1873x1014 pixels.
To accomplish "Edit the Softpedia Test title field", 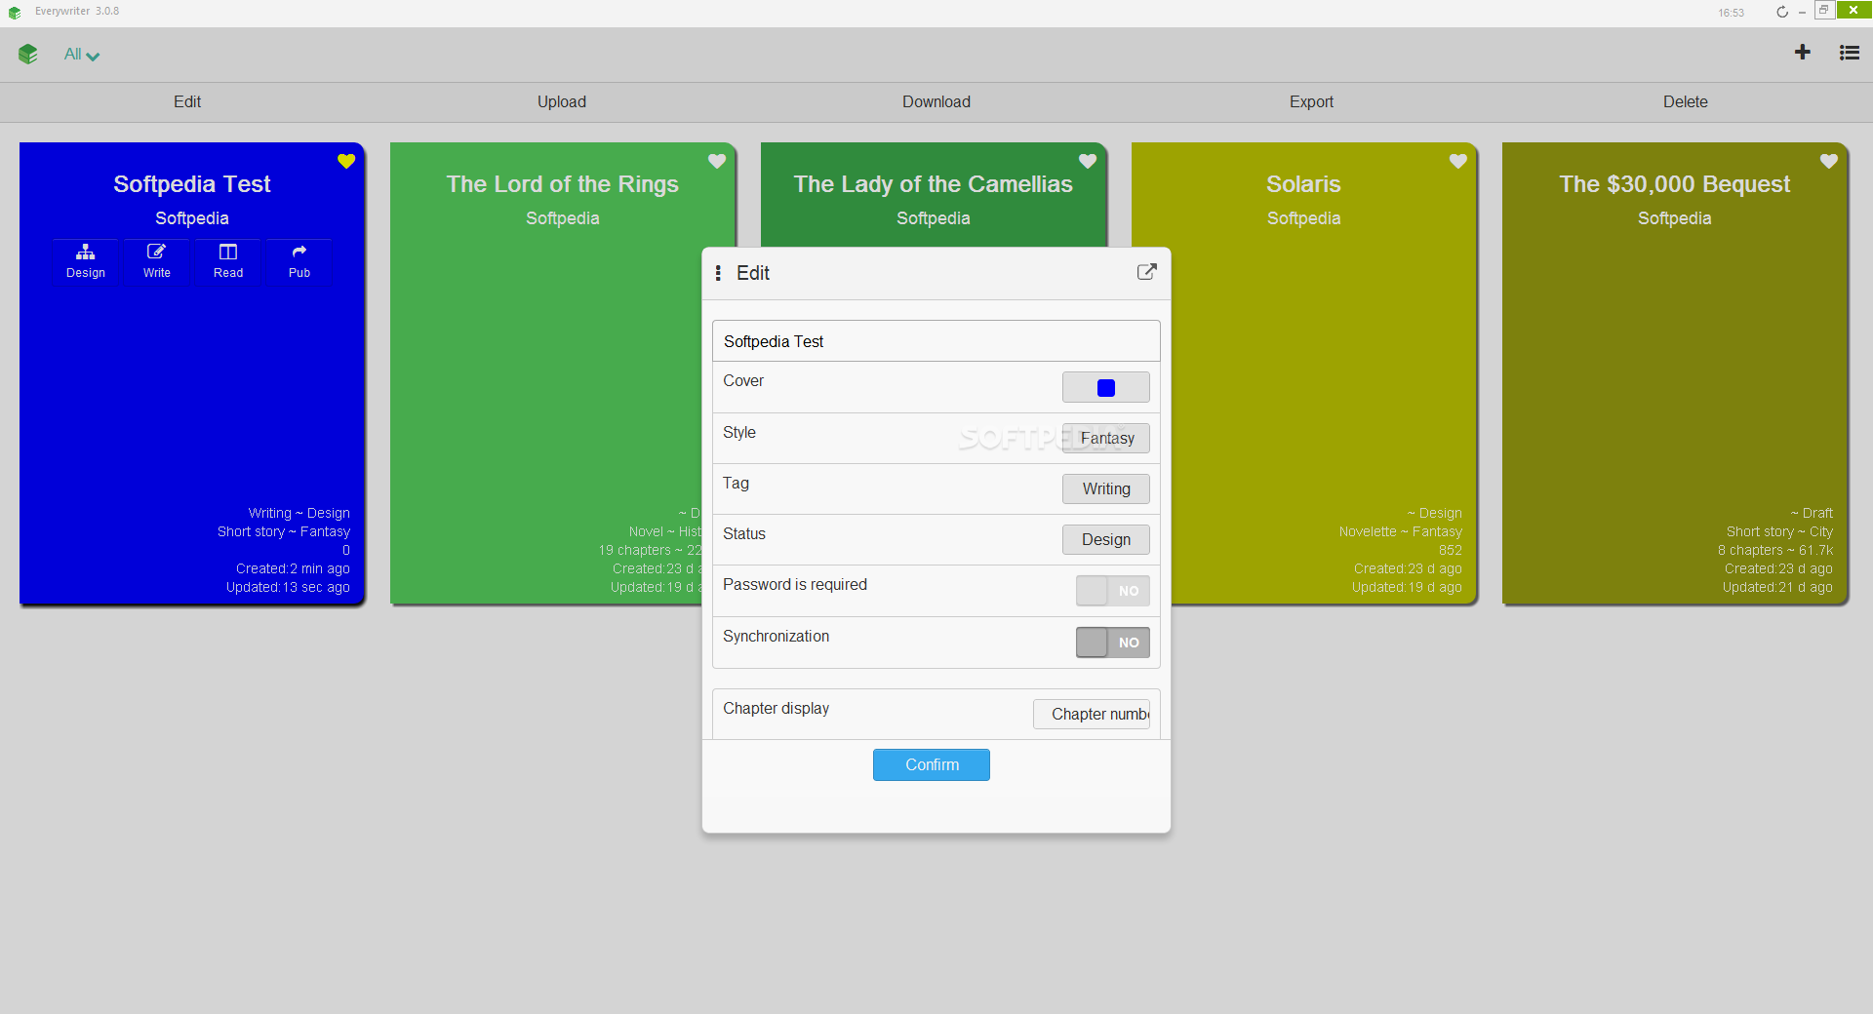I will tap(936, 341).
